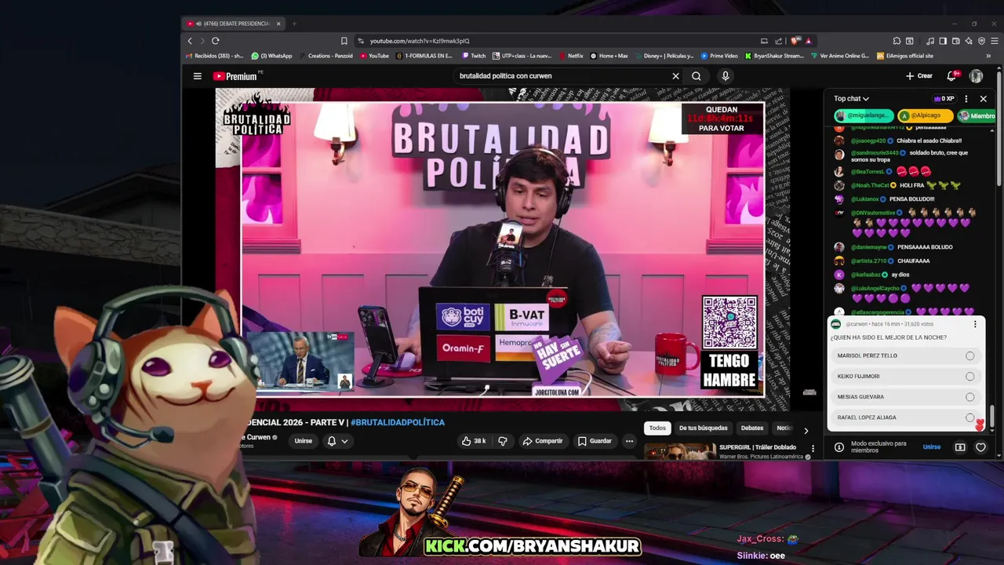The image size is (1004, 565).
Task: Click the Unirse button under the video
Action: click(x=303, y=441)
